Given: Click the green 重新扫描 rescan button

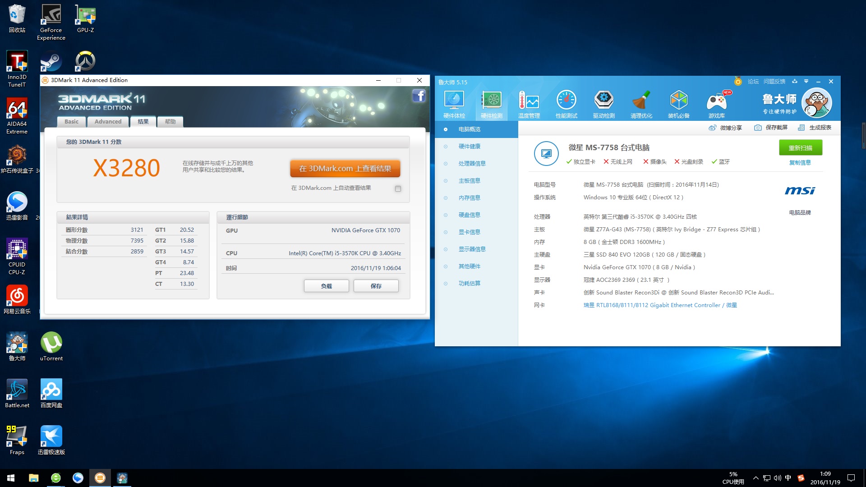Looking at the screenshot, I should point(801,148).
